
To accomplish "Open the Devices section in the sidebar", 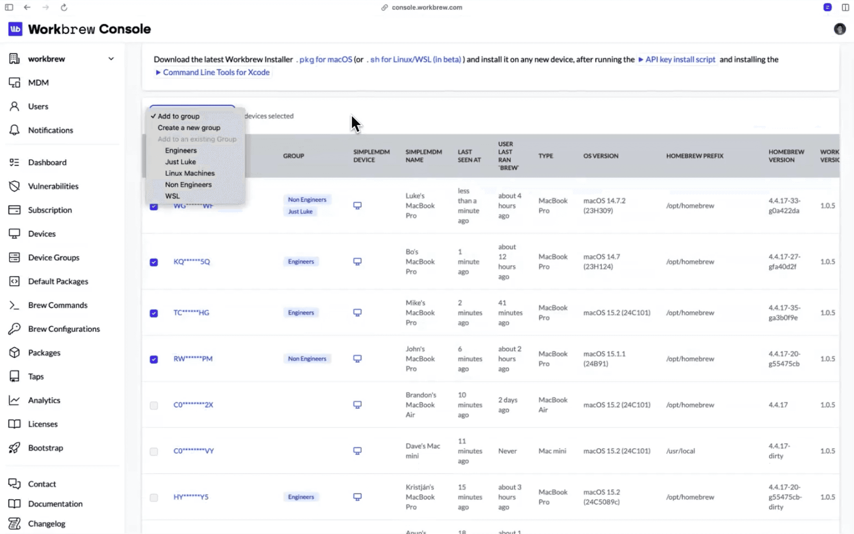I will (42, 234).
